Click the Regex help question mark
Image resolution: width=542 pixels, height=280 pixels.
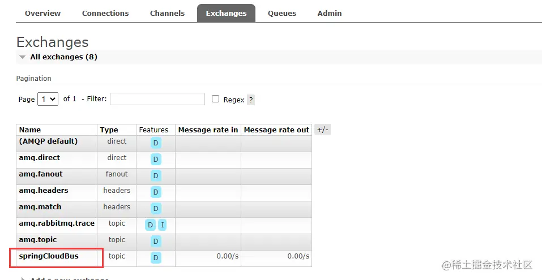251,100
